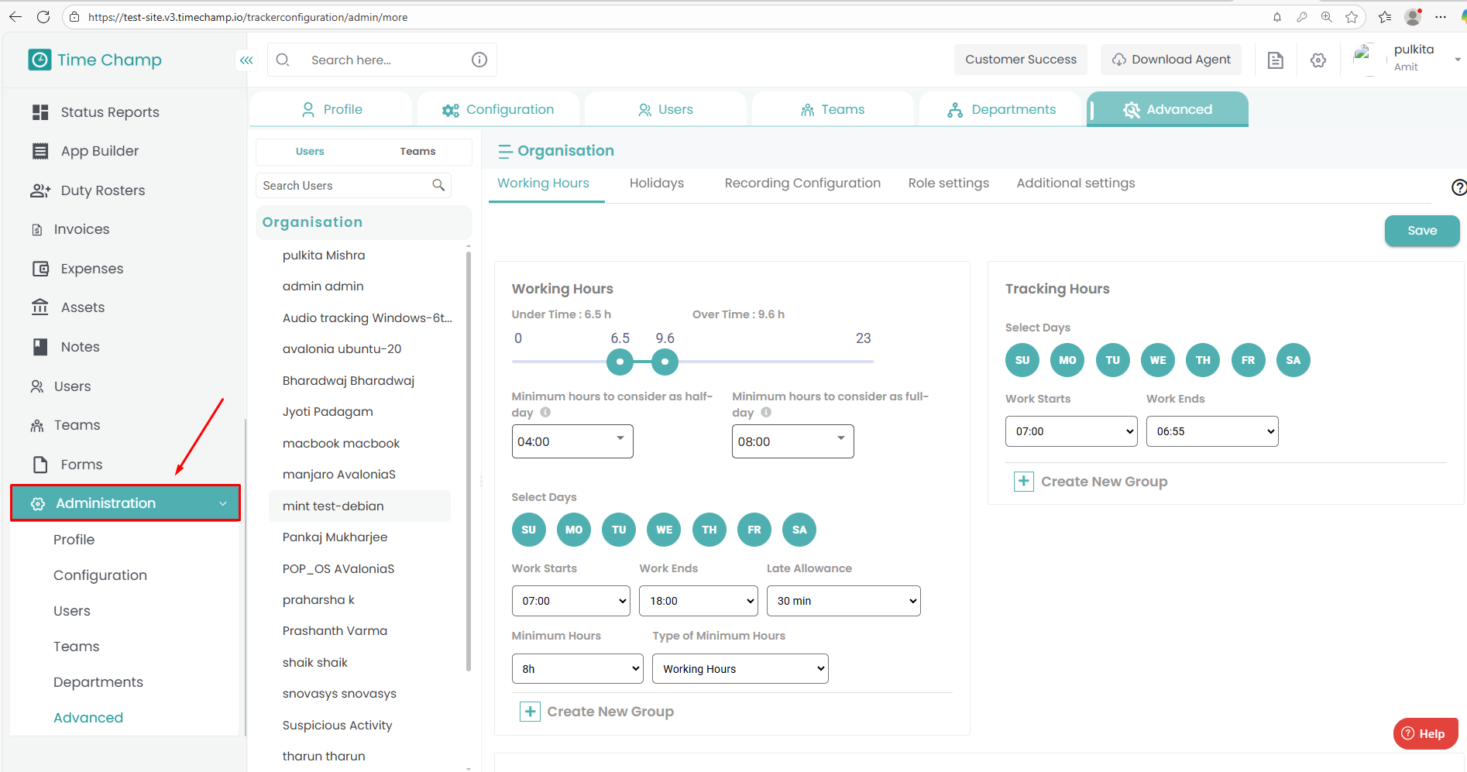
Task: Open the Departments top tab
Action: (1001, 110)
